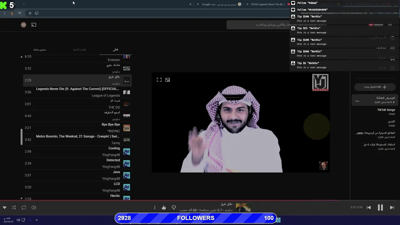Image resolution: width=400 pixels, height=225 pixels.
Task: Play Java by YingYang48
Action: click(77, 175)
